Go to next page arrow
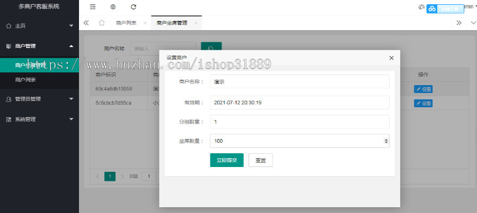477x213 pixels. (x=122, y=177)
